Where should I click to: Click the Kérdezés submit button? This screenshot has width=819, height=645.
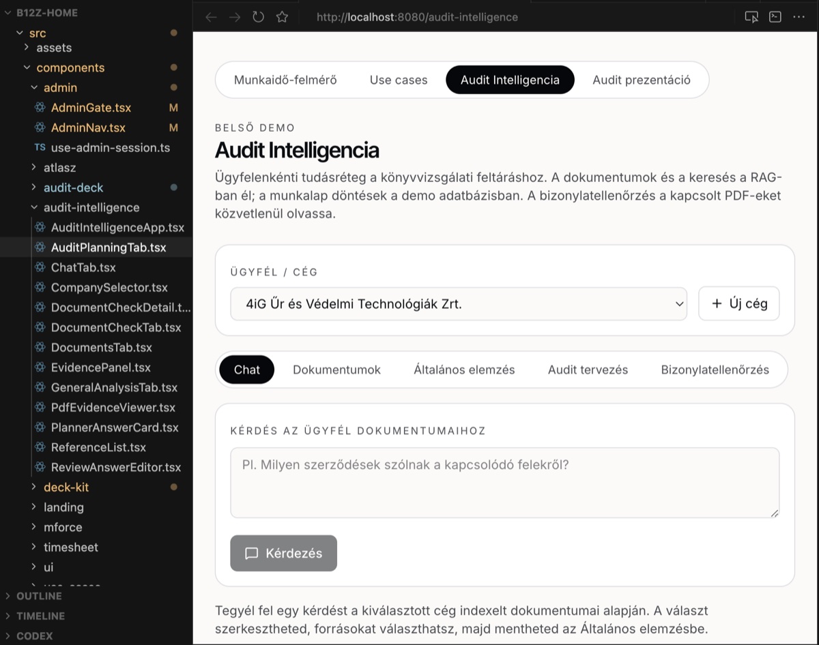point(284,553)
